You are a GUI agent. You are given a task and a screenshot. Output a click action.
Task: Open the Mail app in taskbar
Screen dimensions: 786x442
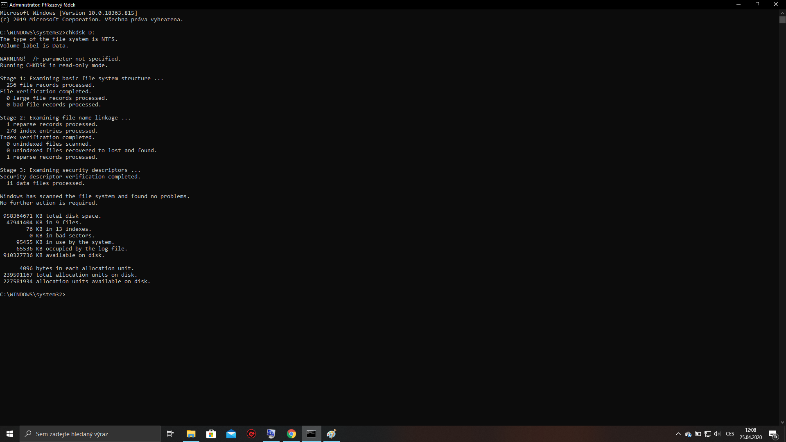click(231, 434)
